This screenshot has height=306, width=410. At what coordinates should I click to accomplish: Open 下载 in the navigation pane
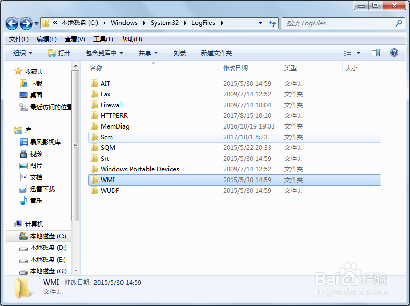click(36, 83)
